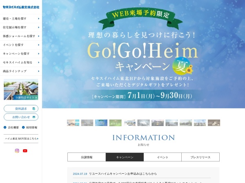
Task: Open the 採用情報 link
Action: click(x=32, y=127)
